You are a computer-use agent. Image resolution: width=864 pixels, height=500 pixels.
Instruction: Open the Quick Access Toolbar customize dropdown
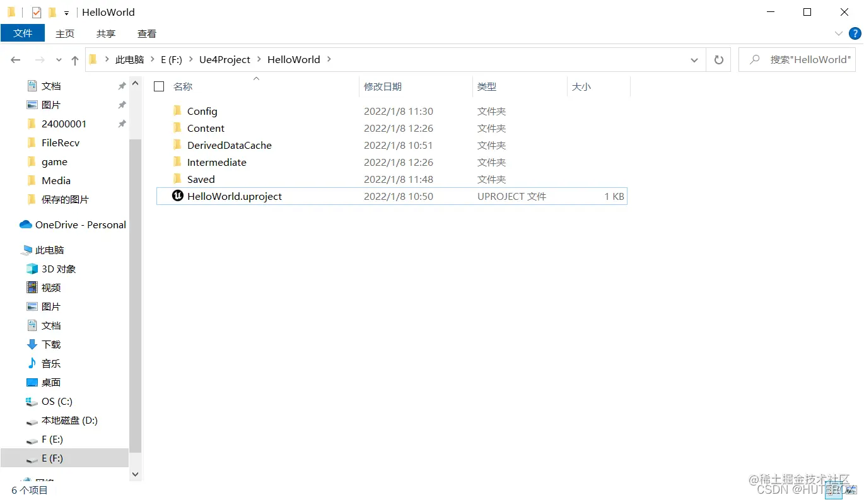(66, 13)
